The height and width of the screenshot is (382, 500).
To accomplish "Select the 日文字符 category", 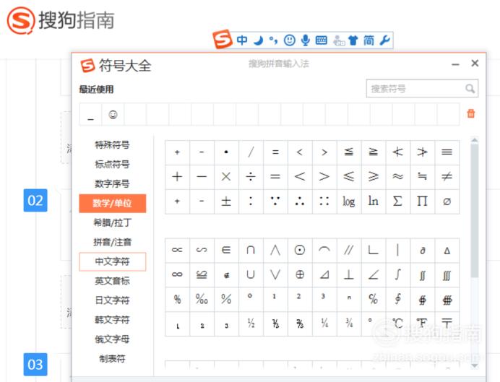I will pyautogui.click(x=112, y=300).
